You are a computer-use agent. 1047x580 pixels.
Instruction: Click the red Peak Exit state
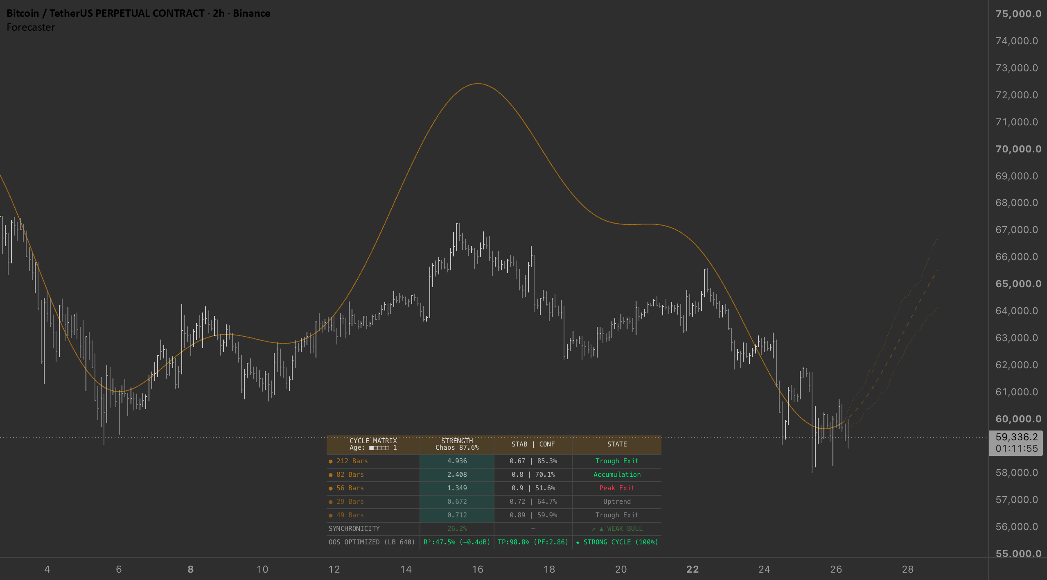pyautogui.click(x=617, y=488)
